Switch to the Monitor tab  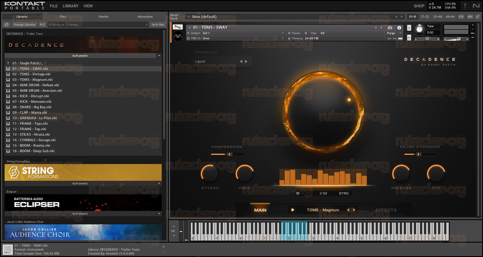(x=104, y=17)
